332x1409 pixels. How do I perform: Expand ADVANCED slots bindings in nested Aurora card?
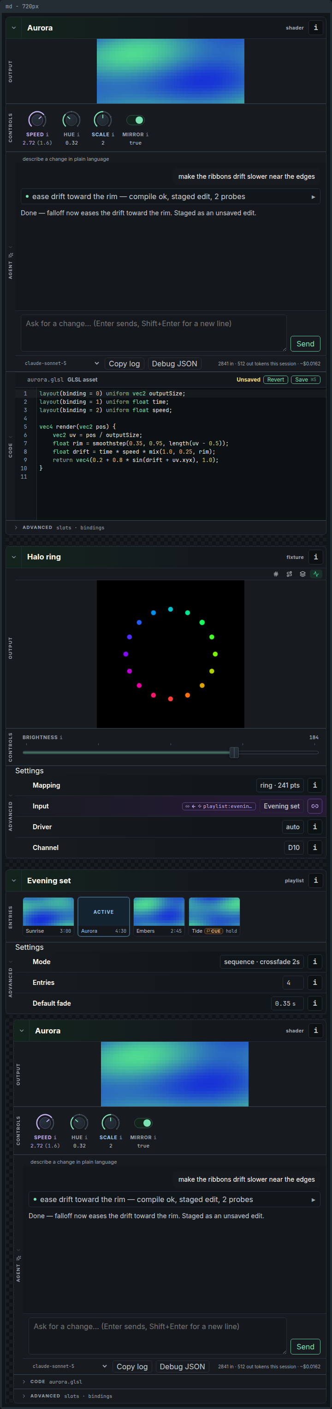[170, 1396]
